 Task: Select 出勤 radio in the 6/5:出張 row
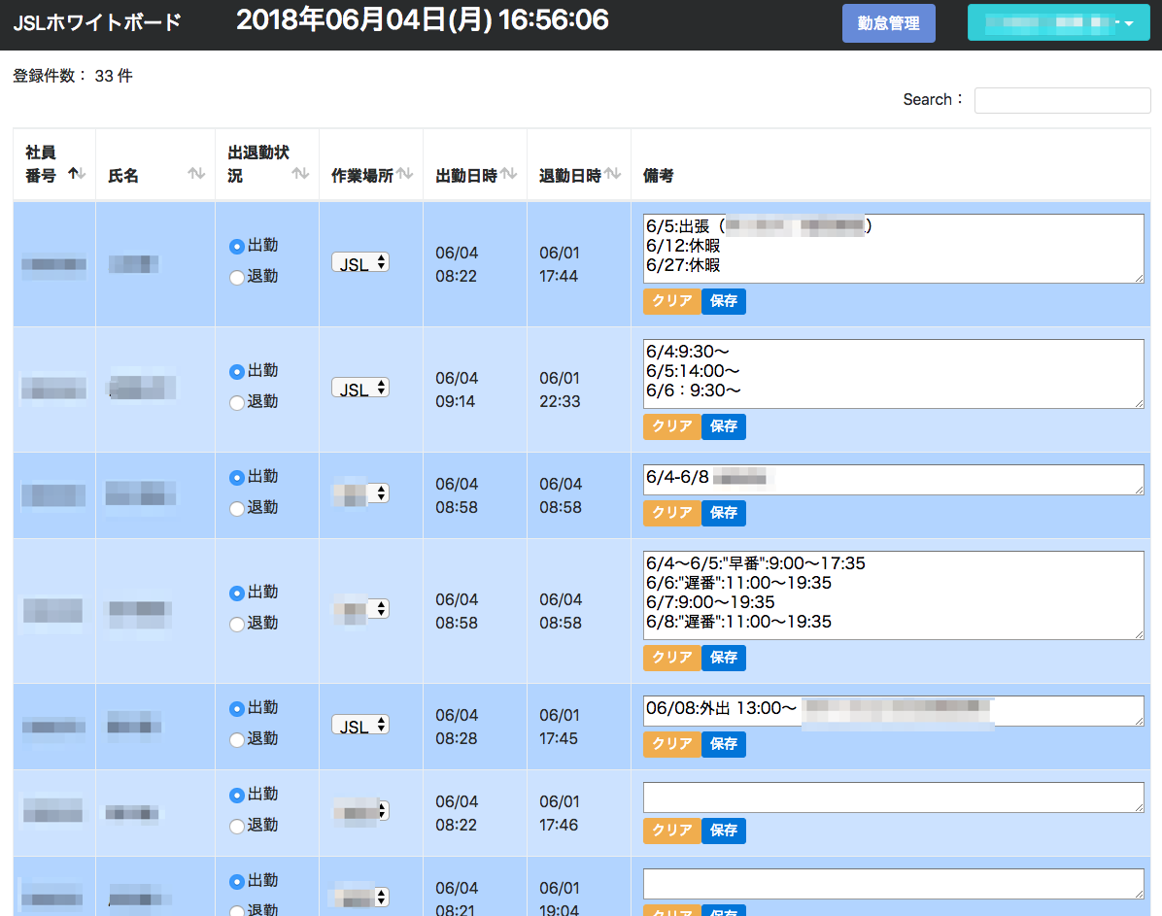(236, 246)
